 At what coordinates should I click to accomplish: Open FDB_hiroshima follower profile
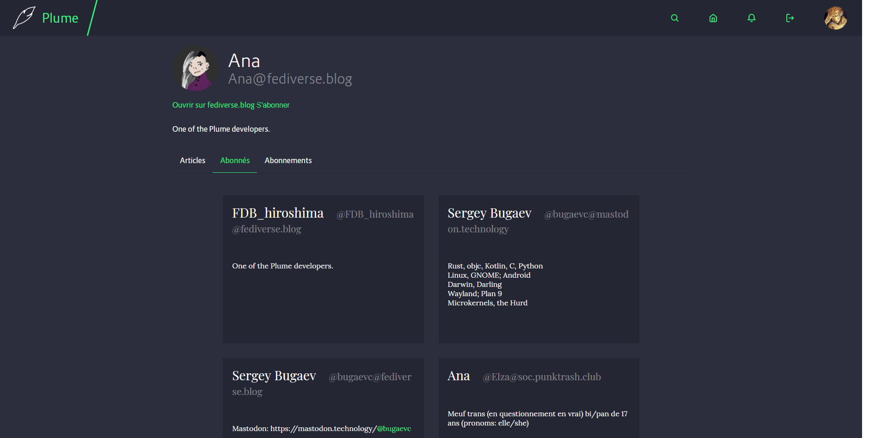(278, 213)
